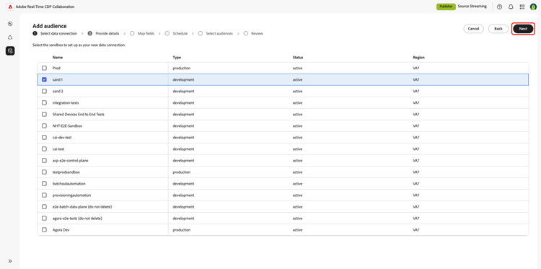
Task: Open the help question mark icon
Action: click(500, 6)
